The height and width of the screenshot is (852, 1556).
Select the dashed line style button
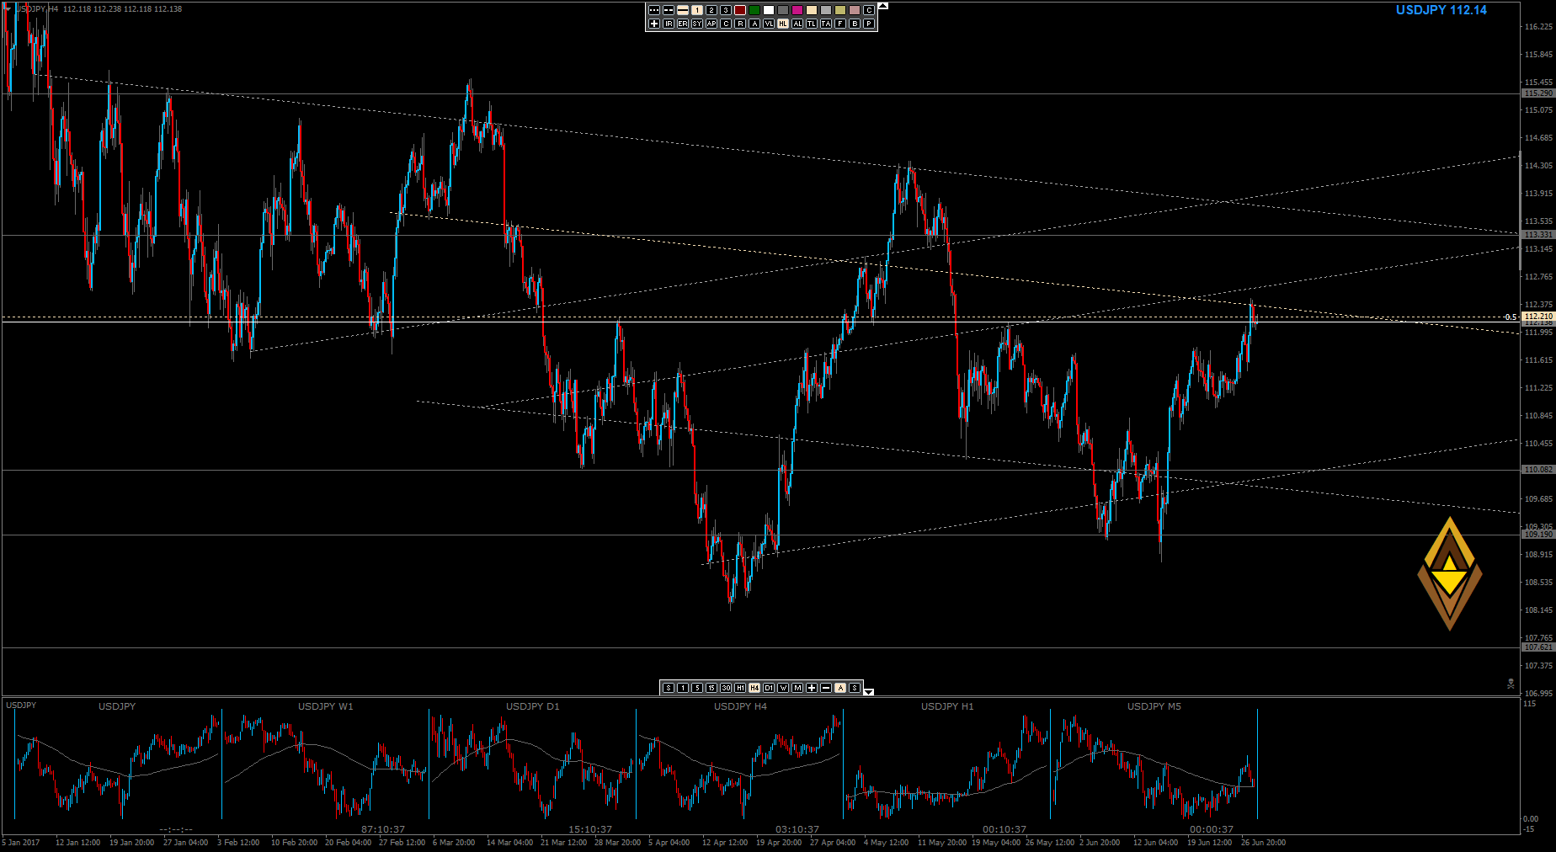[x=669, y=10]
